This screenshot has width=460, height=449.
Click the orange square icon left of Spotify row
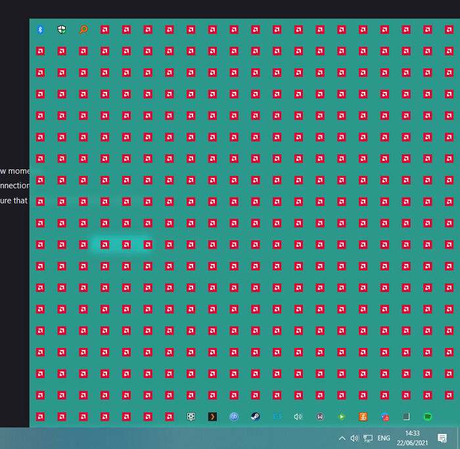coord(363,416)
